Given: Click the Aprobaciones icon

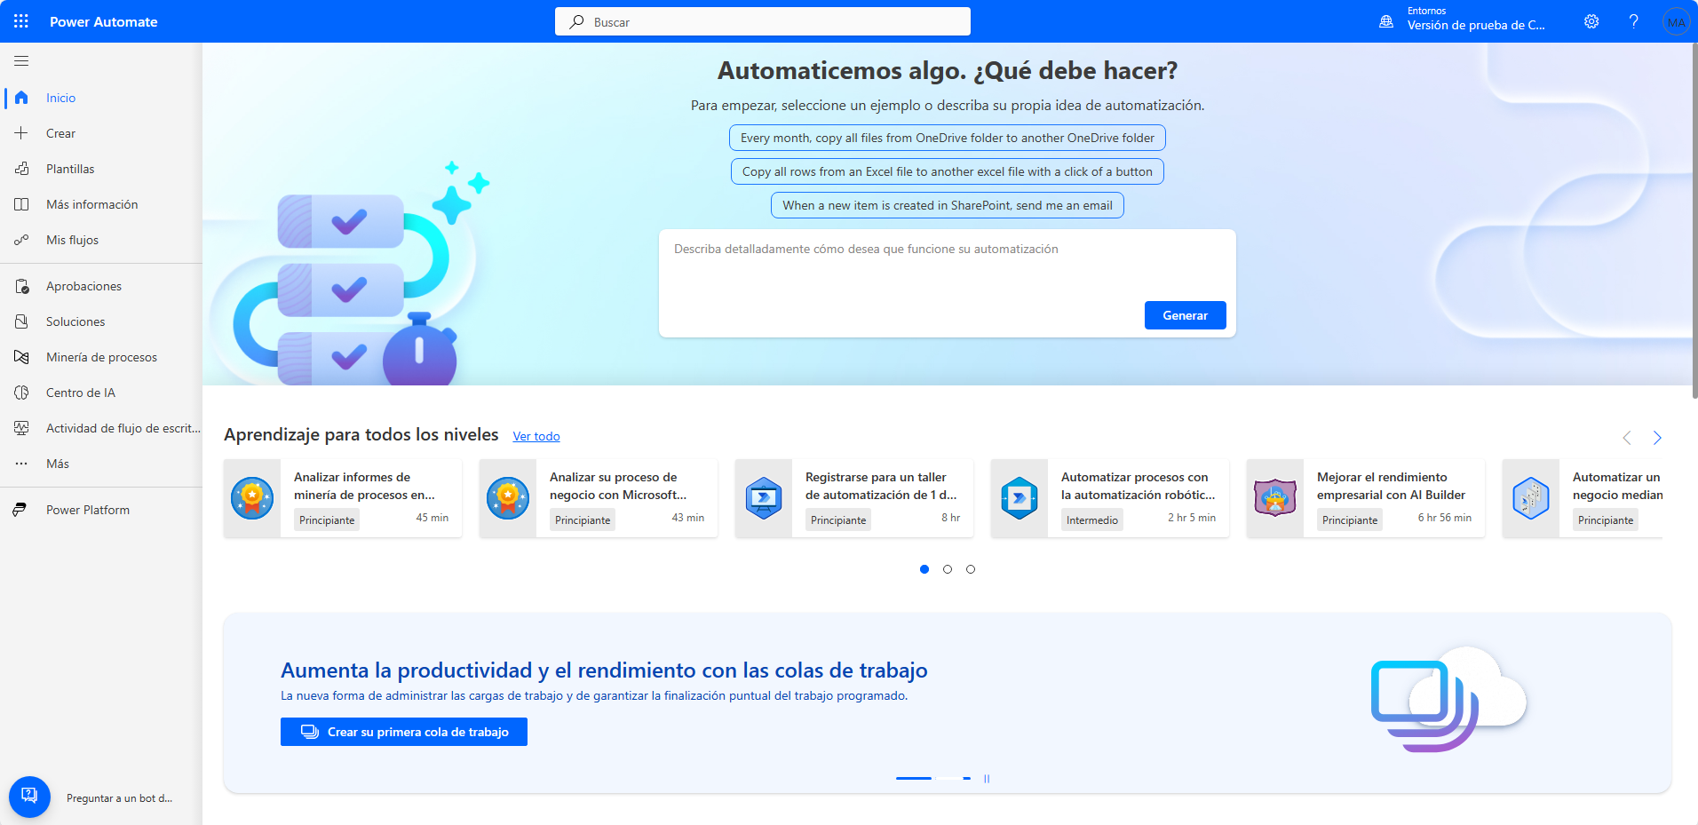Looking at the screenshot, I should pos(21,286).
